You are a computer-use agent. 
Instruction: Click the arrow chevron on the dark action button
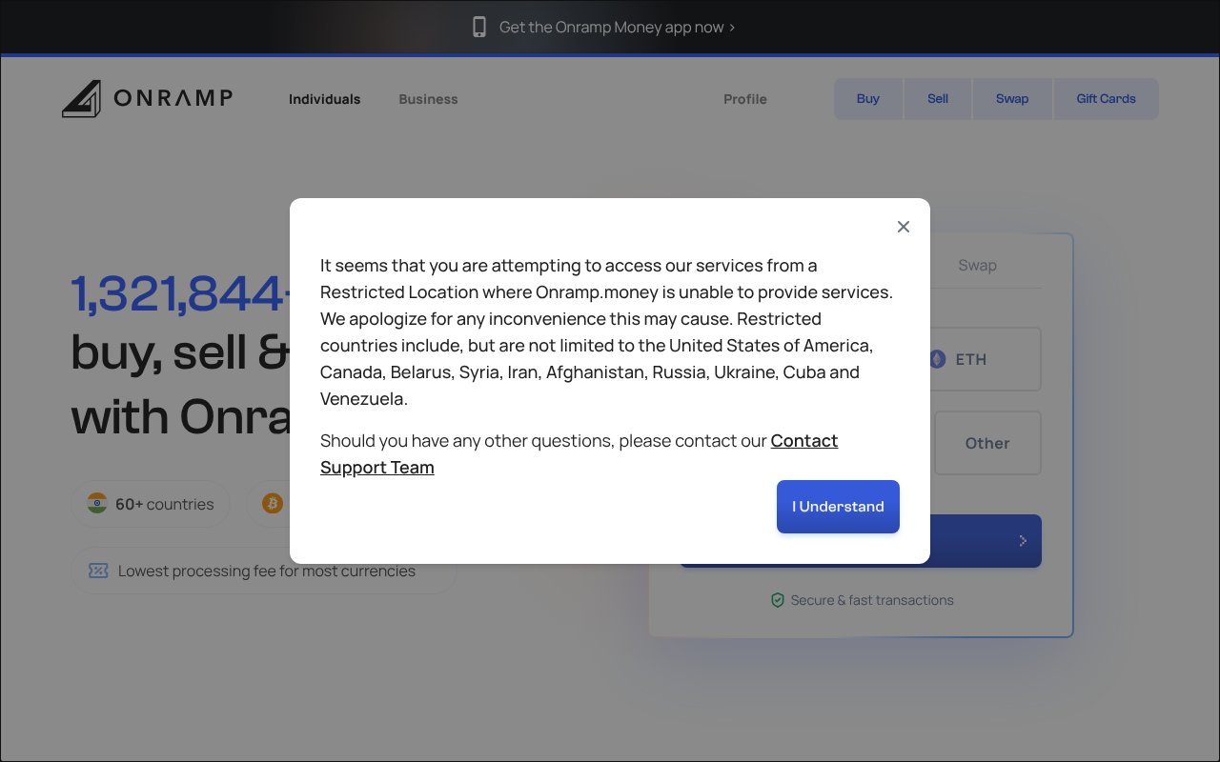(1023, 540)
